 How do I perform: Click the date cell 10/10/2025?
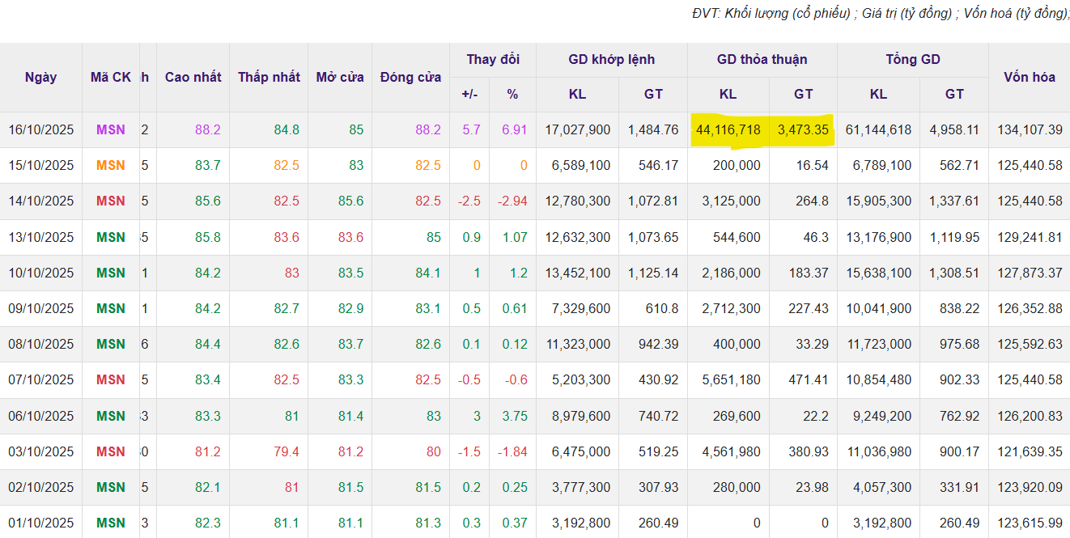40,273
